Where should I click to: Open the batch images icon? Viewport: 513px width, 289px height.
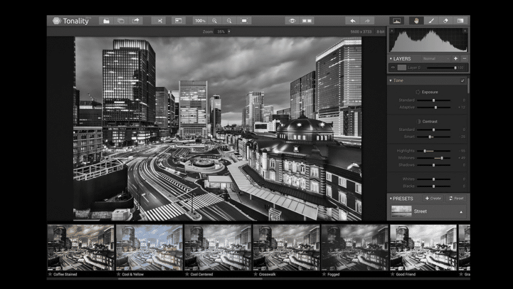click(x=121, y=21)
